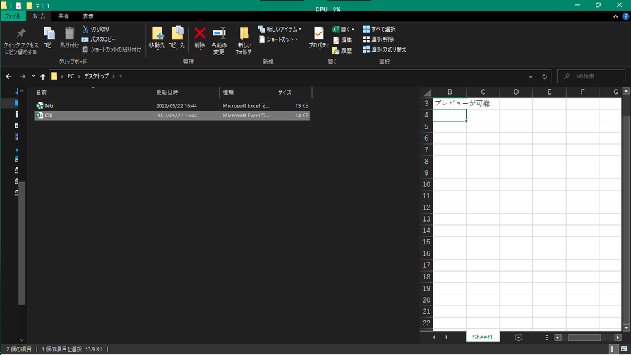Add new sheet with plus icon

tap(519, 337)
